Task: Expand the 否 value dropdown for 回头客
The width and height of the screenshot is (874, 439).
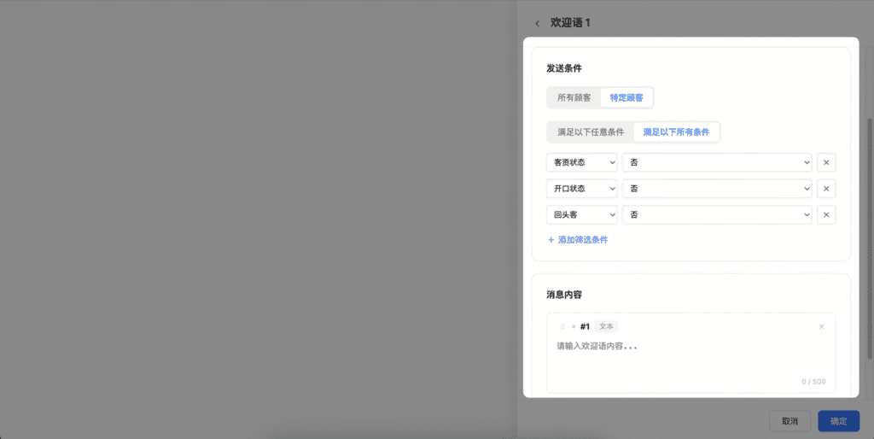Action: (716, 215)
